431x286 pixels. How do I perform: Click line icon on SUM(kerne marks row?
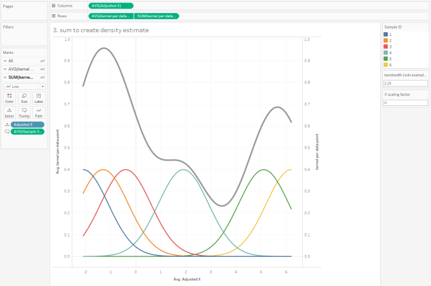point(43,77)
